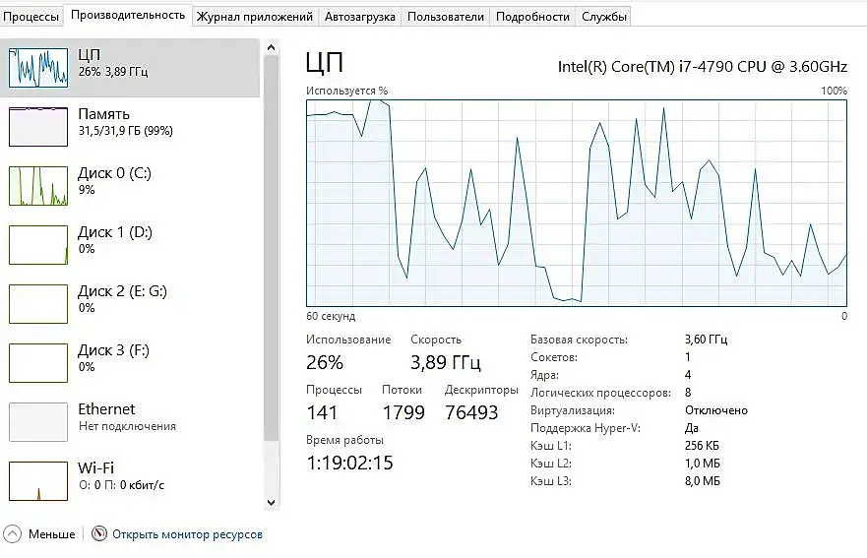Click the main CPU usage graph
Image resolution: width=867 pixels, height=558 pixels.
[x=576, y=202]
